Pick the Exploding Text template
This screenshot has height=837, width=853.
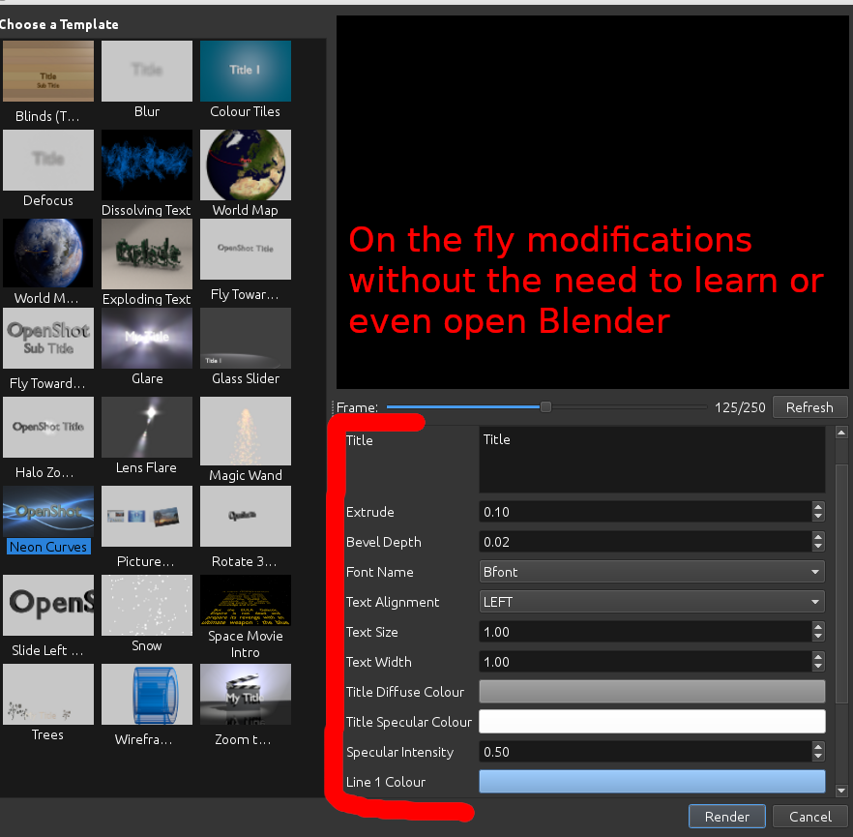[x=146, y=254]
